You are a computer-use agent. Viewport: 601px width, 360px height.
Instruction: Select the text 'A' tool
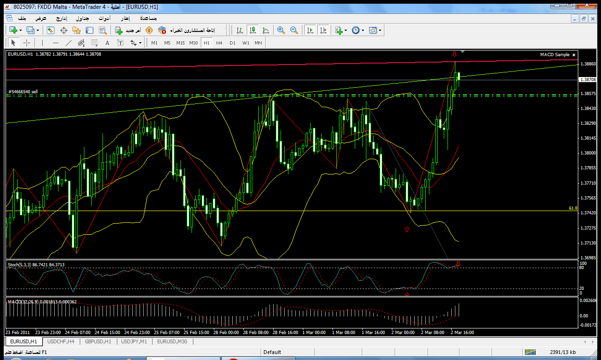point(107,43)
